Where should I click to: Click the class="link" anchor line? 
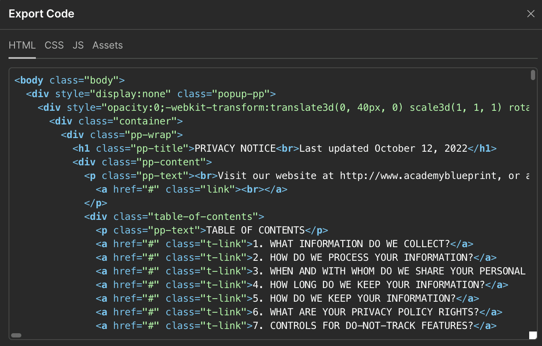pos(191,189)
